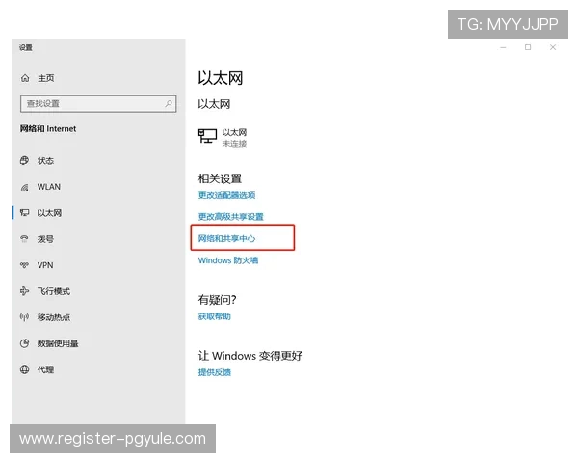Open the Windows 防火墙 link
578x463 pixels.
(228, 260)
